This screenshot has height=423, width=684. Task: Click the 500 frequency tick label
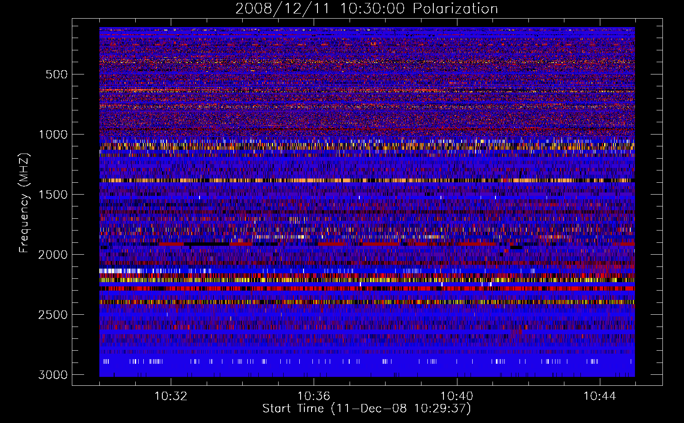coord(57,74)
